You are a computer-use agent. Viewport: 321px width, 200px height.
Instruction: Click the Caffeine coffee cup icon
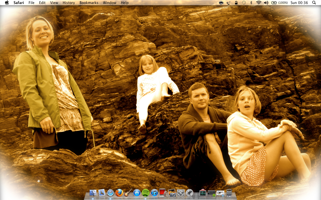(x=221, y=3)
